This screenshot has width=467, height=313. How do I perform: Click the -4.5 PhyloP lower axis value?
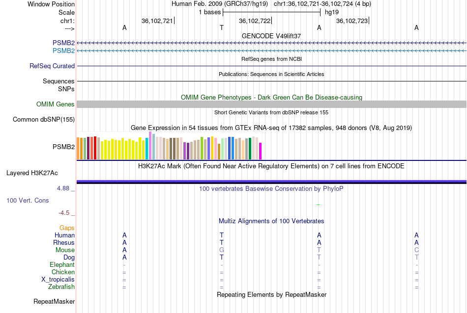64,213
